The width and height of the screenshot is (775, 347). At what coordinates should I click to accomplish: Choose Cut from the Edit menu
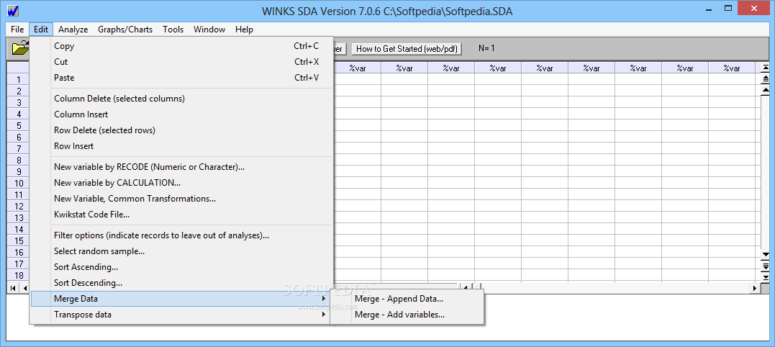181,62
